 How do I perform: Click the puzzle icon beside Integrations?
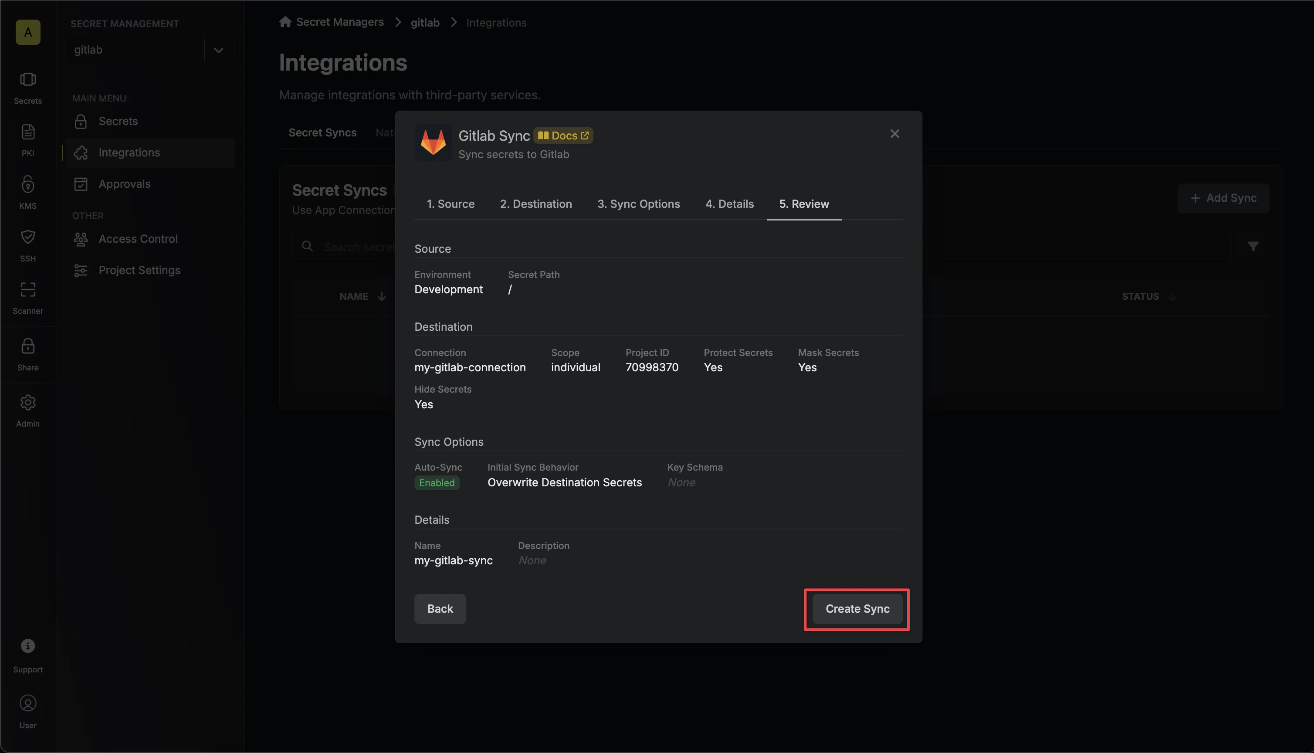tap(81, 153)
